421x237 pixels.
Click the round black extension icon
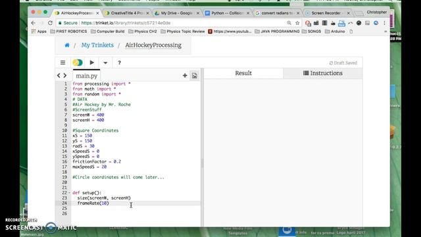pyautogui.click(x=359, y=23)
